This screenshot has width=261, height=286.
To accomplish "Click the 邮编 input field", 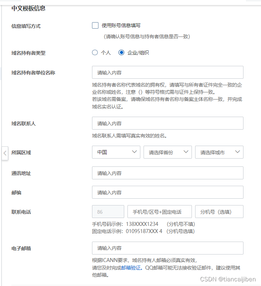I will point(168,192).
